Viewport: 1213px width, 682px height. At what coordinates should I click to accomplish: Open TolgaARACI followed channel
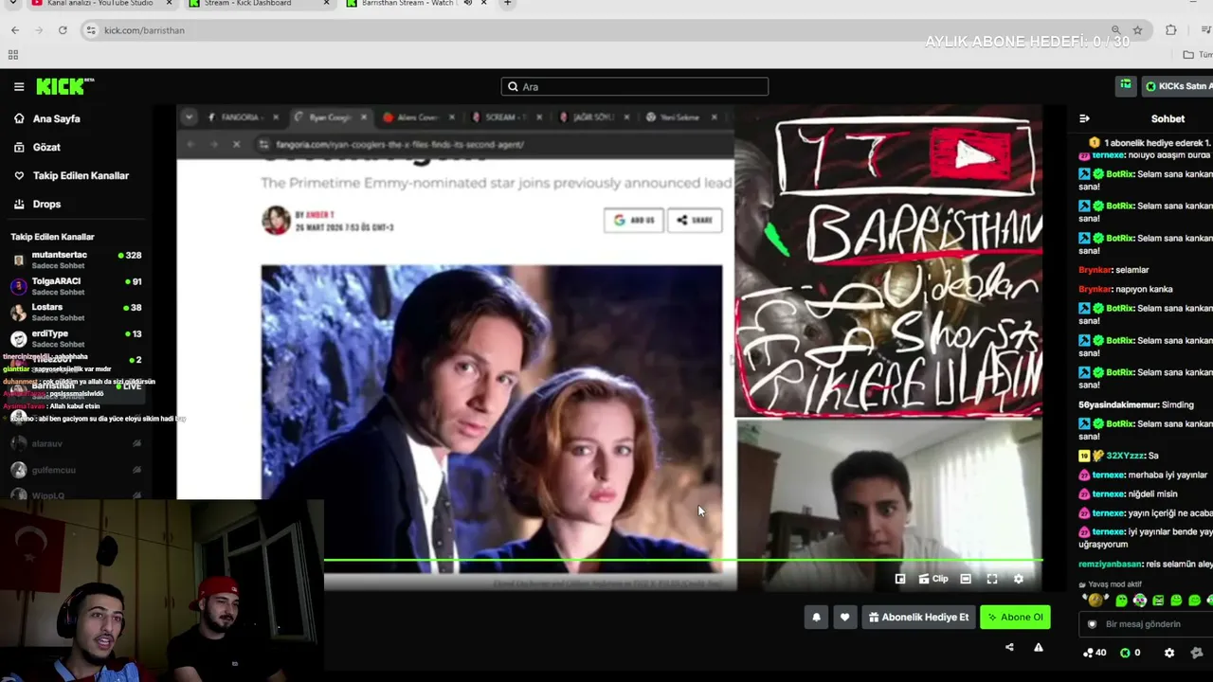(x=77, y=285)
